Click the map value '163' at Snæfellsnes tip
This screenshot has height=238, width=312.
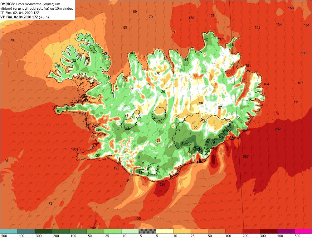(55, 107)
